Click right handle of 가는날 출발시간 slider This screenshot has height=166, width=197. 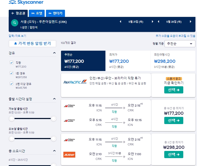[53, 118]
